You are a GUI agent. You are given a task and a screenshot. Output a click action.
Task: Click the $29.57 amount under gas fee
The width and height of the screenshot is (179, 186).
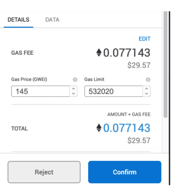tap(139, 65)
